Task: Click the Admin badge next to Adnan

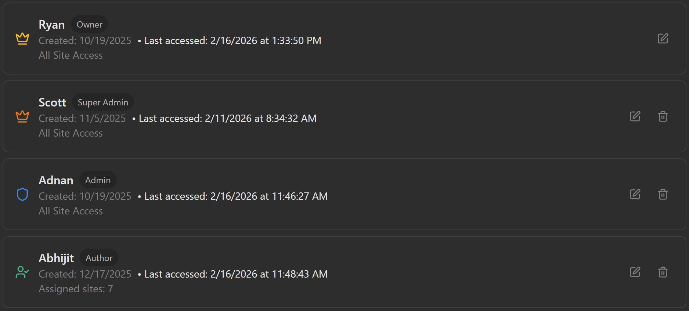Action: click(x=98, y=180)
